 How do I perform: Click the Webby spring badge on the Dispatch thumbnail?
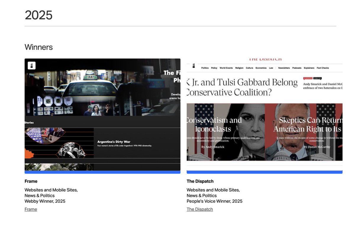coord(194,66)
